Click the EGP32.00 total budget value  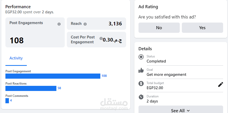[x=155, y=88]
